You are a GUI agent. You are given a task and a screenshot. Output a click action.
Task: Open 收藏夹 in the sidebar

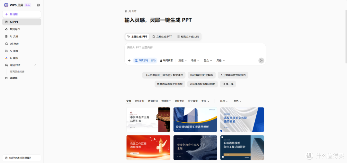[x=22, y=78]
